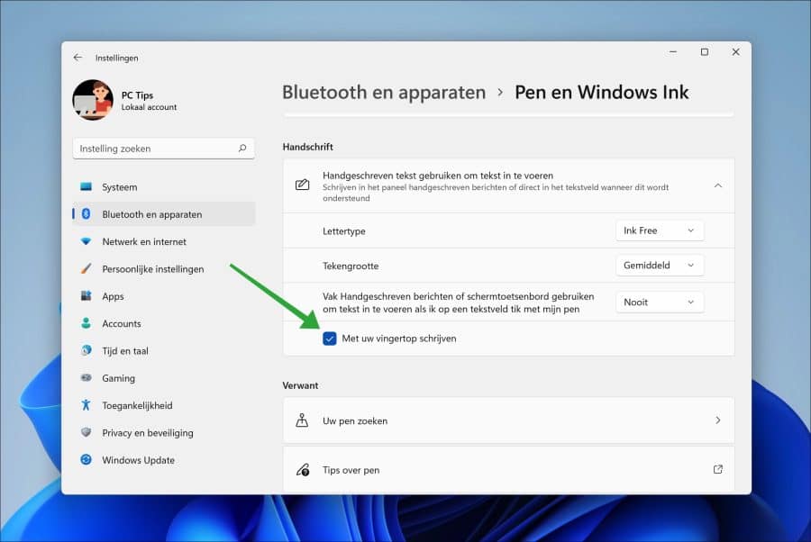This screenshot has width=811, height=542.
Task: Click the Netwerk en internet wifi icon
Action: 86,241
